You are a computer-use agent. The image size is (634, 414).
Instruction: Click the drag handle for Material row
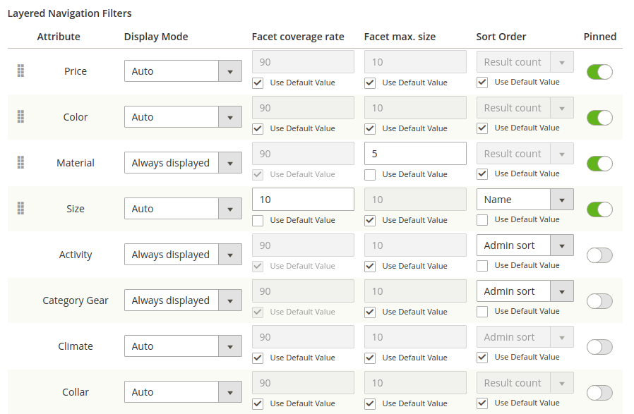pos(20,162)
